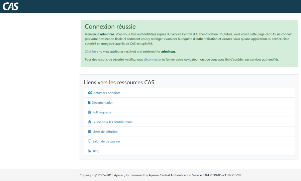
Task: Click the CAS logo in header
Action: click(11, 6)
